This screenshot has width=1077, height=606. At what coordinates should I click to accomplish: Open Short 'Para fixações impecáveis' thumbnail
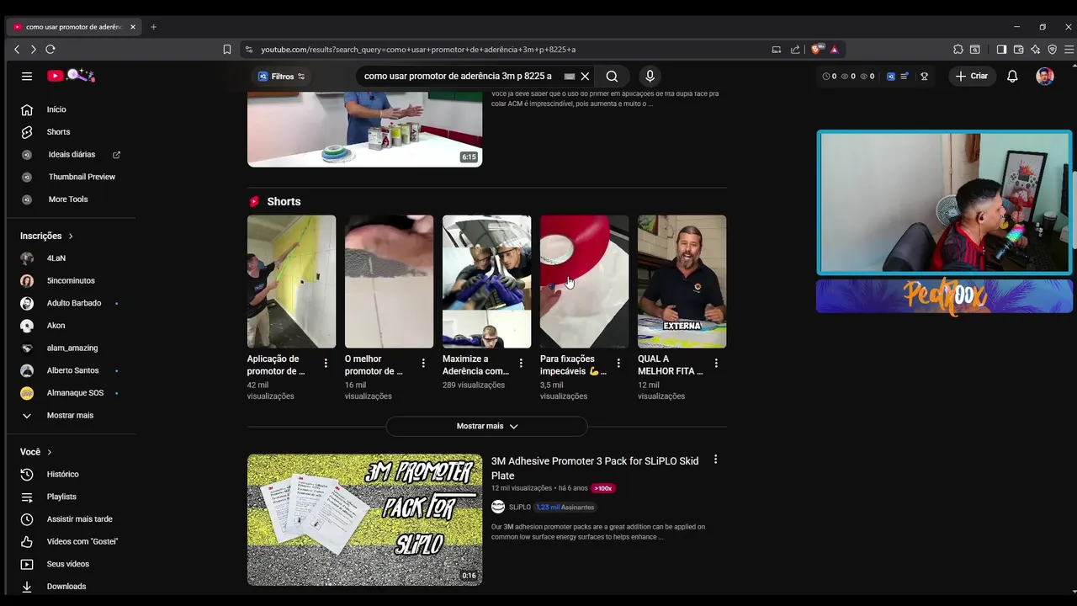[584, 281]
